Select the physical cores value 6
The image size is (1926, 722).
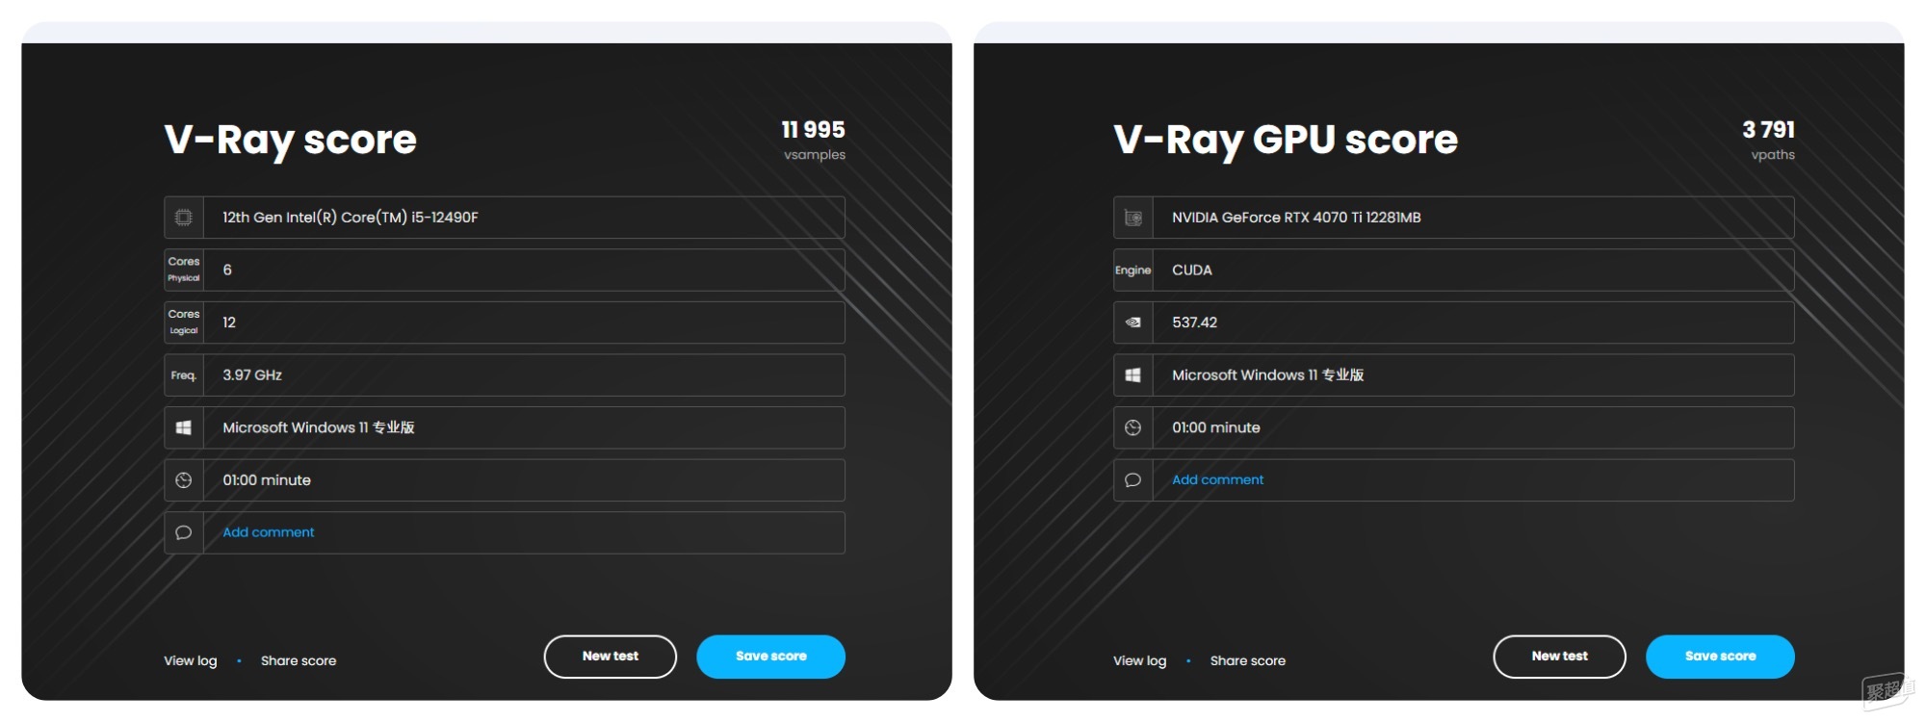click(x=227, y=271)
